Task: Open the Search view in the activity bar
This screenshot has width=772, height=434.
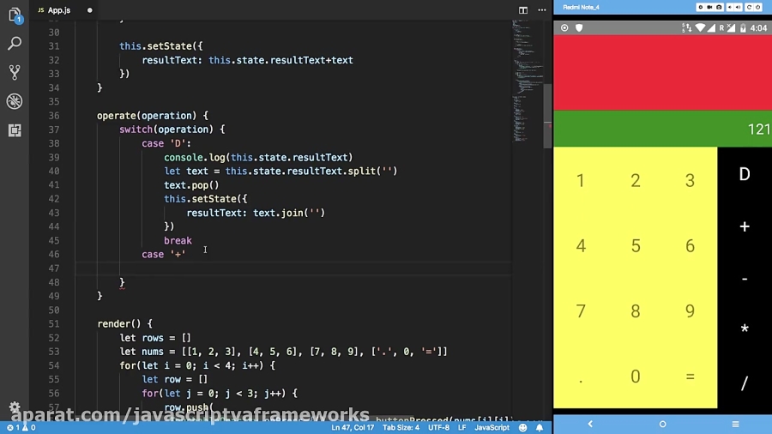Action: tap(15, 44)
